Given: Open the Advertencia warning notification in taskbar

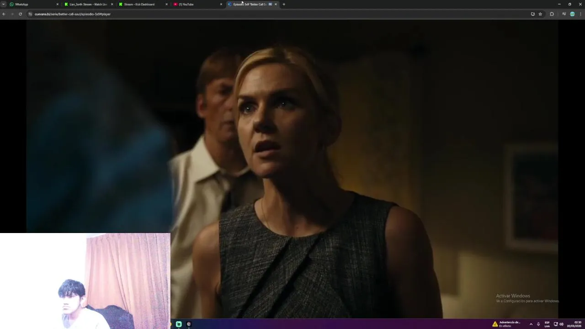Looking at the screenshot, I should click(507, 324).
